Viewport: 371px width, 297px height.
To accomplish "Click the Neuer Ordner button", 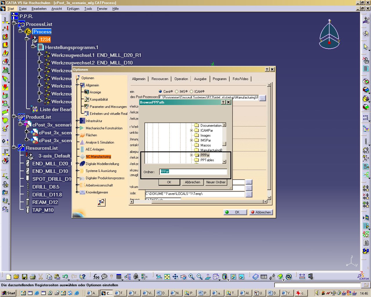I will (x=216, y=182).
